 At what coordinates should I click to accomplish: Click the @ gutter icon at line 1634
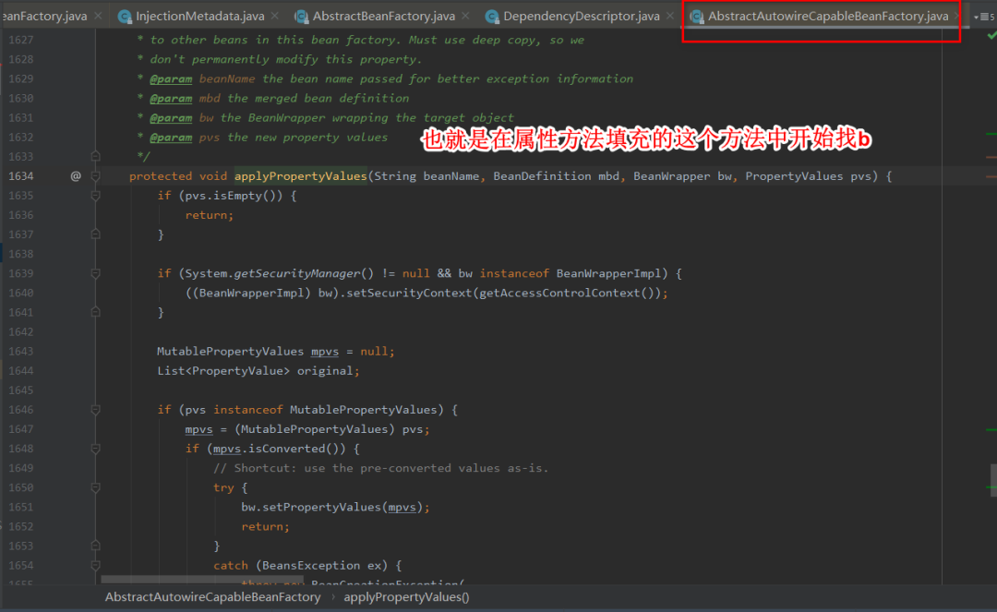pos(76,175)
